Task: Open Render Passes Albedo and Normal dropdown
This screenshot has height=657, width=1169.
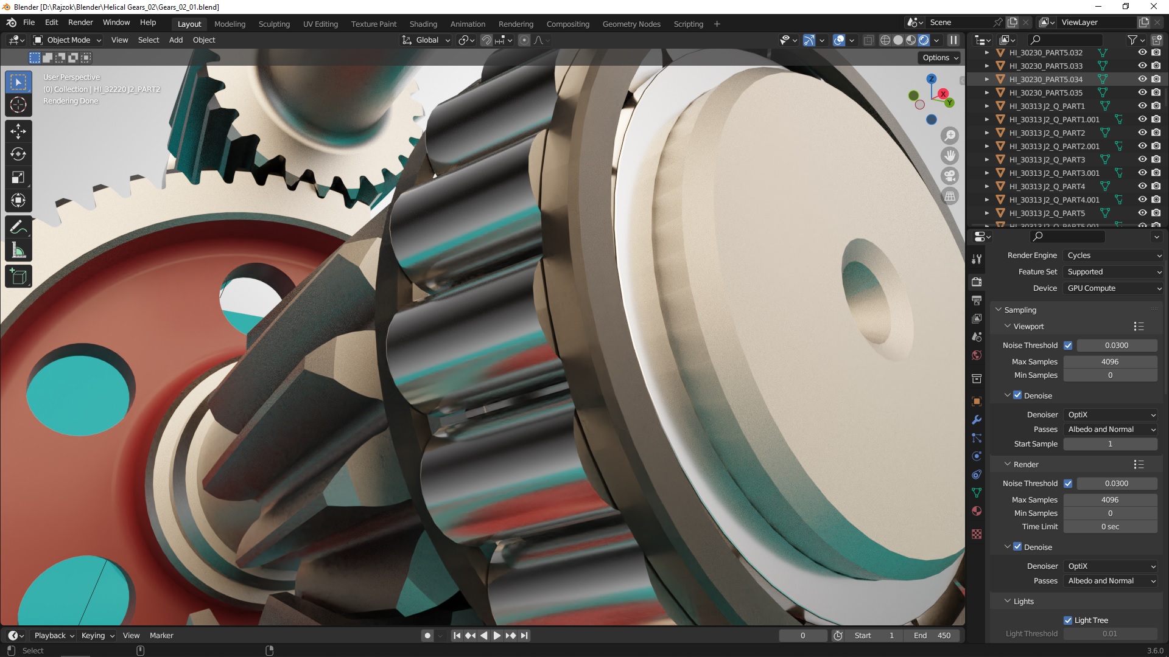Action: pyautogui.click(x=1111, y=581)
